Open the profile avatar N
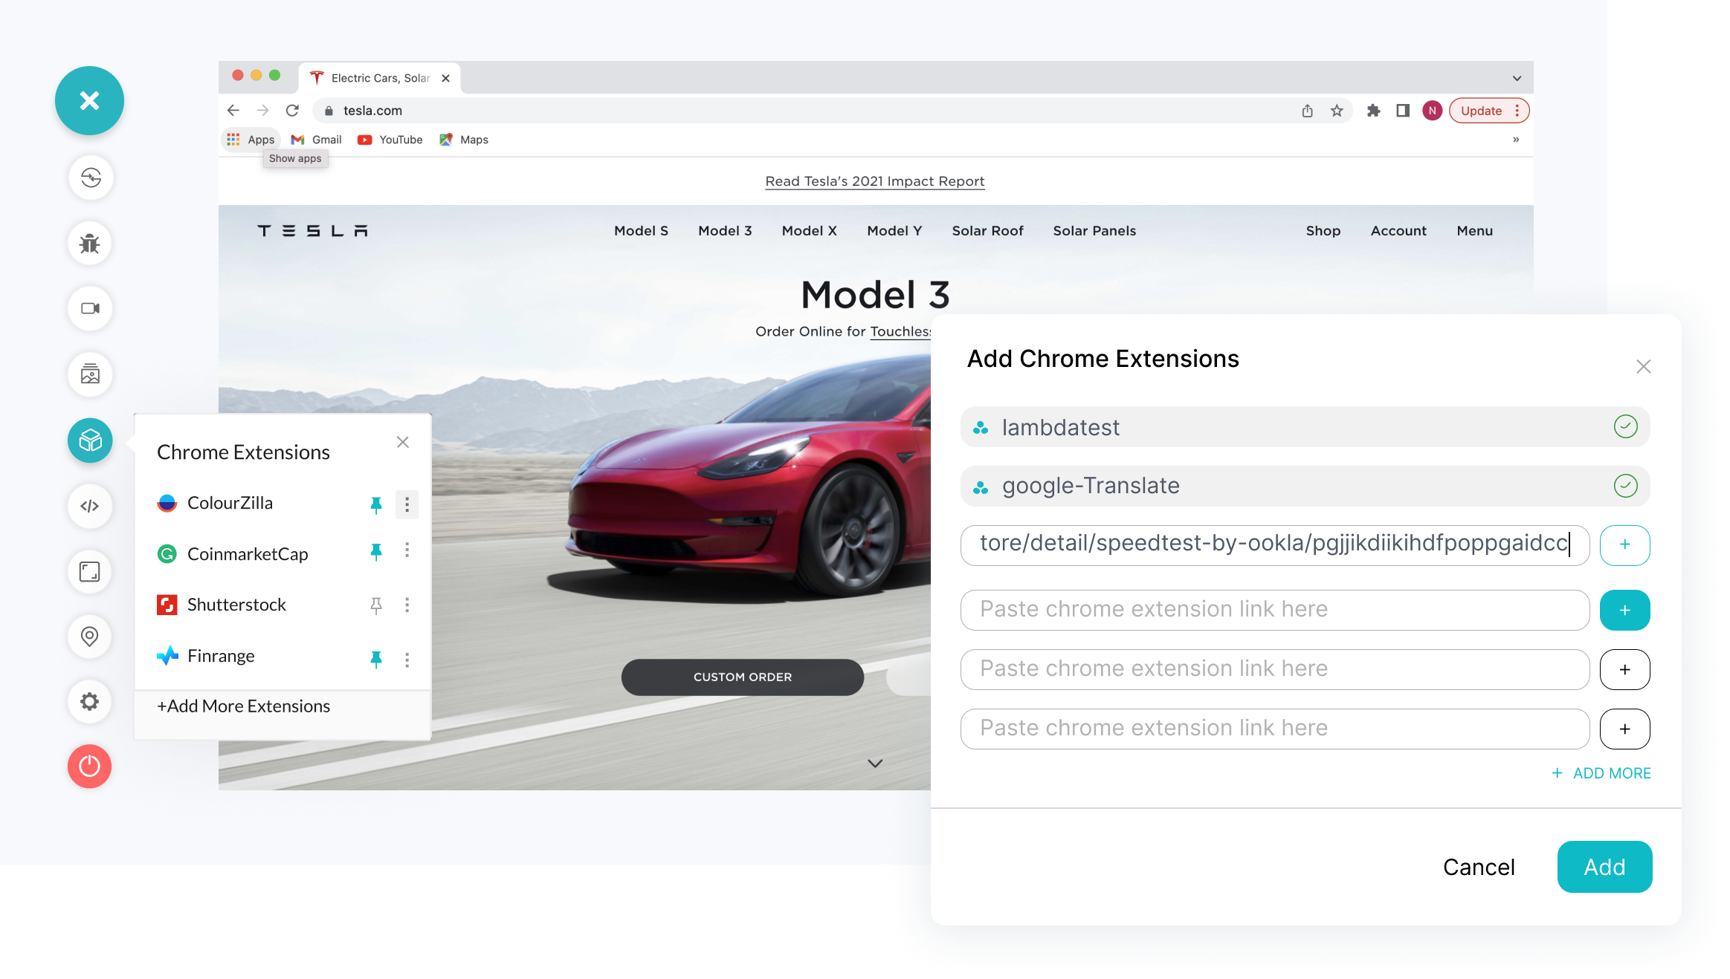The image size is (1730, 979). pos(1432,111)
